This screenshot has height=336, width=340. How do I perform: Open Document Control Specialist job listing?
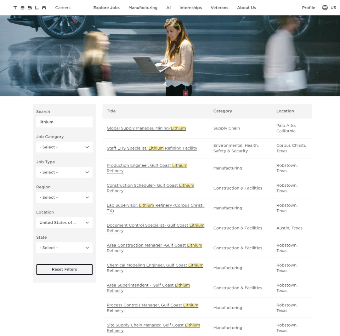point(155,225)
